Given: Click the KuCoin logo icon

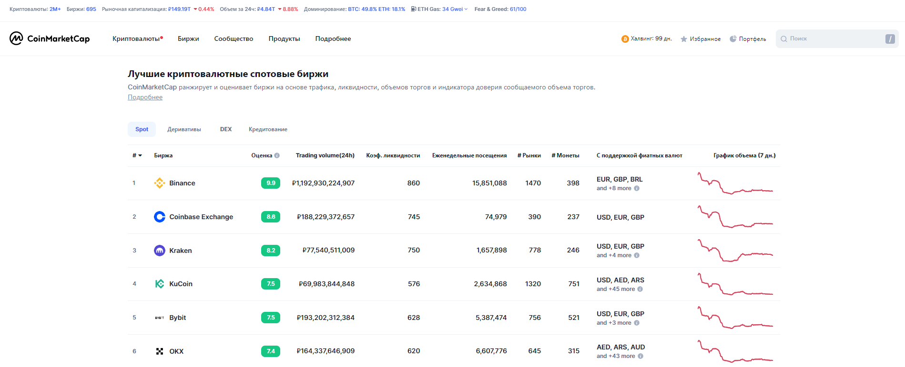Looking at the screenshot, I should point(160,284).
